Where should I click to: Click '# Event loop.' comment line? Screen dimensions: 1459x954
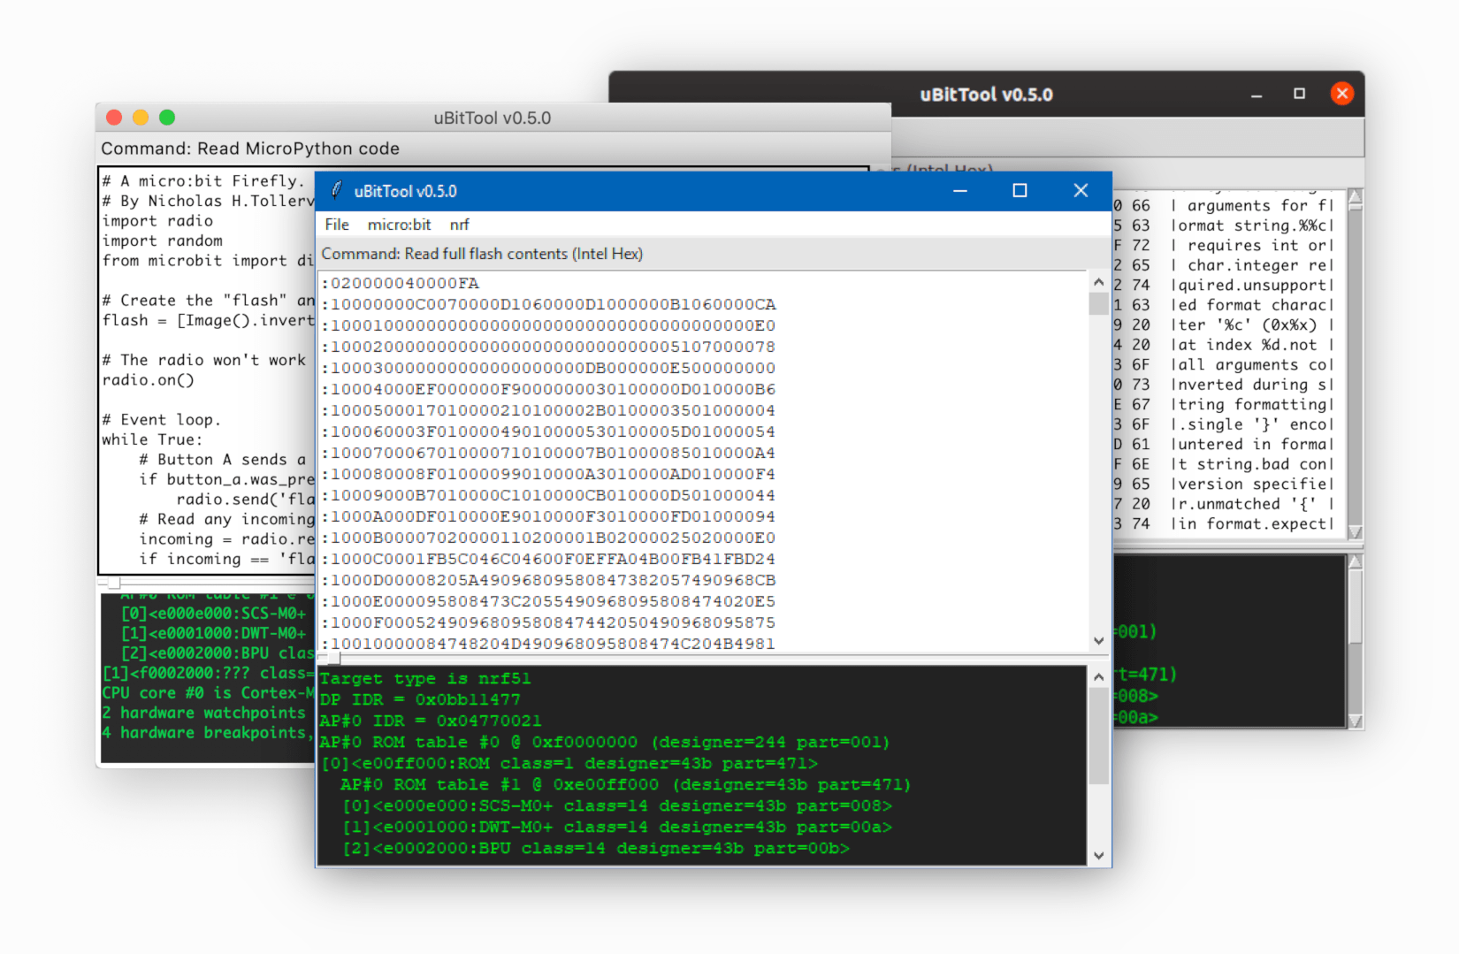click(x=161, y=420)
